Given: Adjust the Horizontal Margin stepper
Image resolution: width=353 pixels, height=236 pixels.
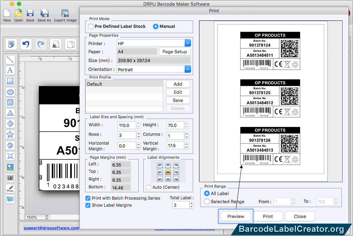Looking at the screenshot, I should click(139, 146).
